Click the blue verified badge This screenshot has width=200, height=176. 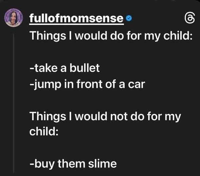[128, 19]
